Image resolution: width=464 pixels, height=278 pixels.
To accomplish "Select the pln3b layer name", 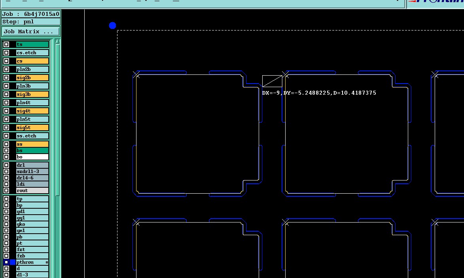I will 32,86.
